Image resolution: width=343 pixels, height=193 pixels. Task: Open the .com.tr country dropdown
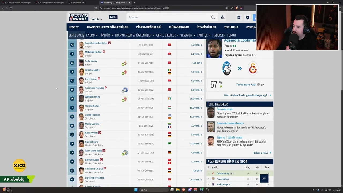click(x=96, y=19)
